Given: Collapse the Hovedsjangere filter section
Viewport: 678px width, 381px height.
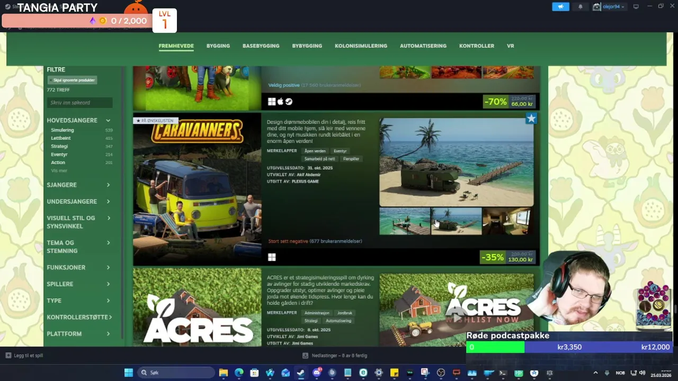Looking at the screenshot, I should click(x=108, y=121).
